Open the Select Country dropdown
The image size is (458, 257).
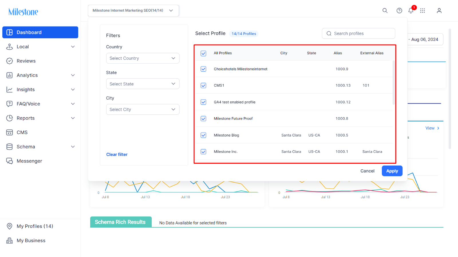[x=143, y=58]
